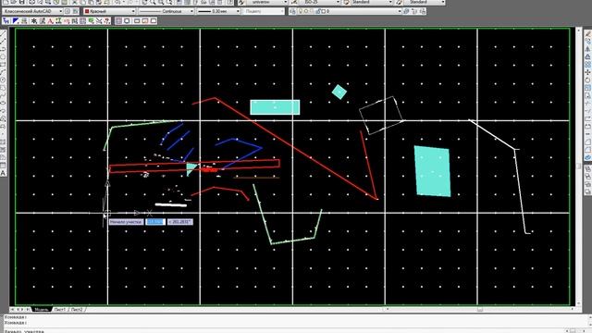The height and width of the screenshot is (333, 592).
Task: Click the Layer Previous icon after layer dropdown
Action: [x=414, y=11]
